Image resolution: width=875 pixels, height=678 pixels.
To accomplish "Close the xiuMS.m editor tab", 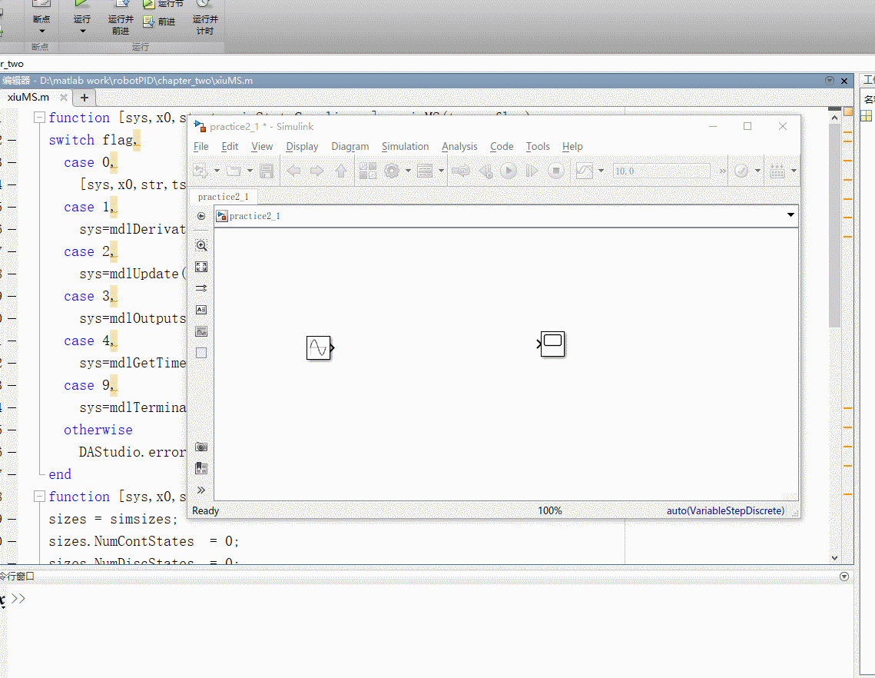I will [x=64, y=97].
